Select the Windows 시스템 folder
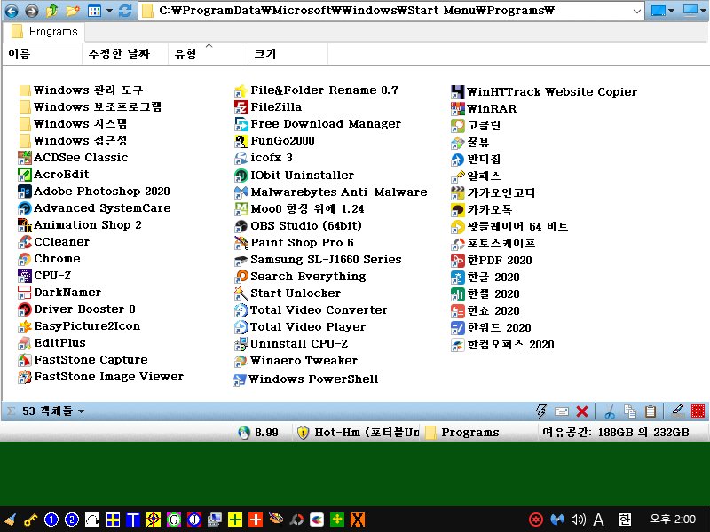 (74, 123)
